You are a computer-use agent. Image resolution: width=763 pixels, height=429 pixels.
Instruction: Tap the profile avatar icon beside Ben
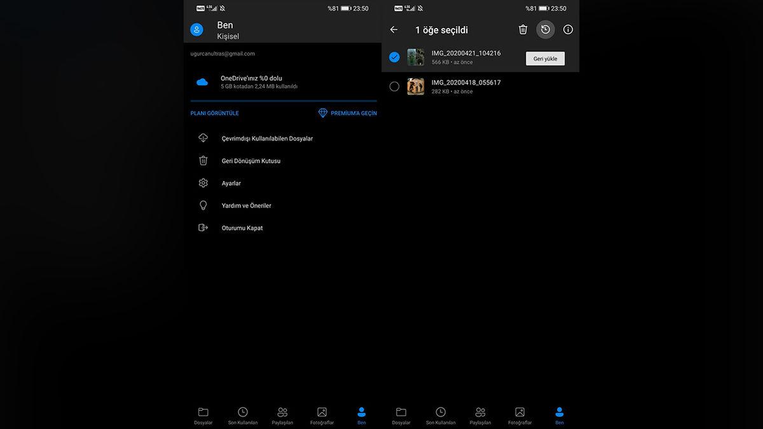tap(196, 30)
